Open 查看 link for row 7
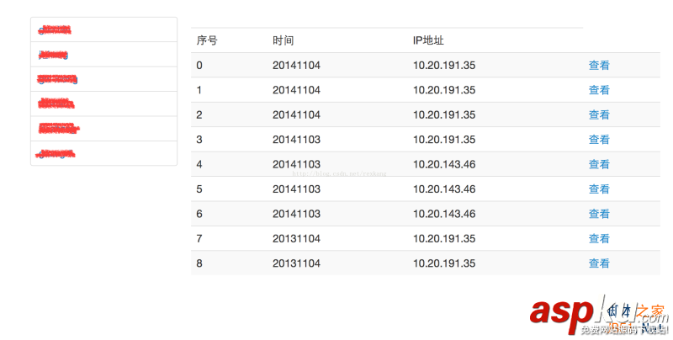The width and height of the screenshot is (673, 340). point(599,239)
